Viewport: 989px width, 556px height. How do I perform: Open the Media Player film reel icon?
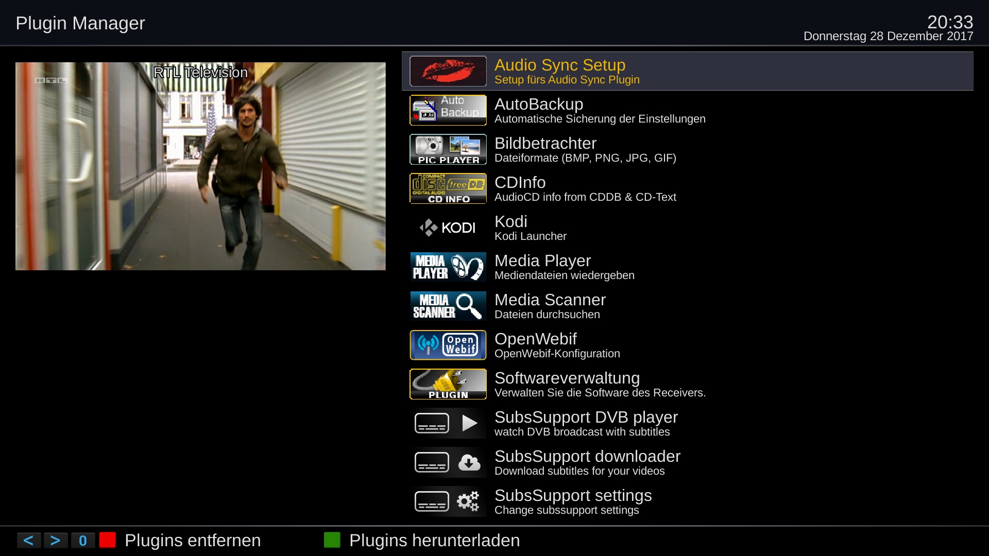(x=448, y=267)
